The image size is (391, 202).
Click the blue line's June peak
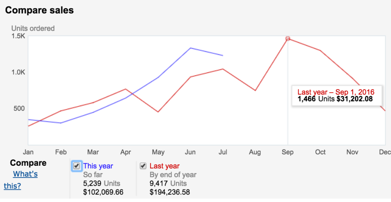click(190, 48)
